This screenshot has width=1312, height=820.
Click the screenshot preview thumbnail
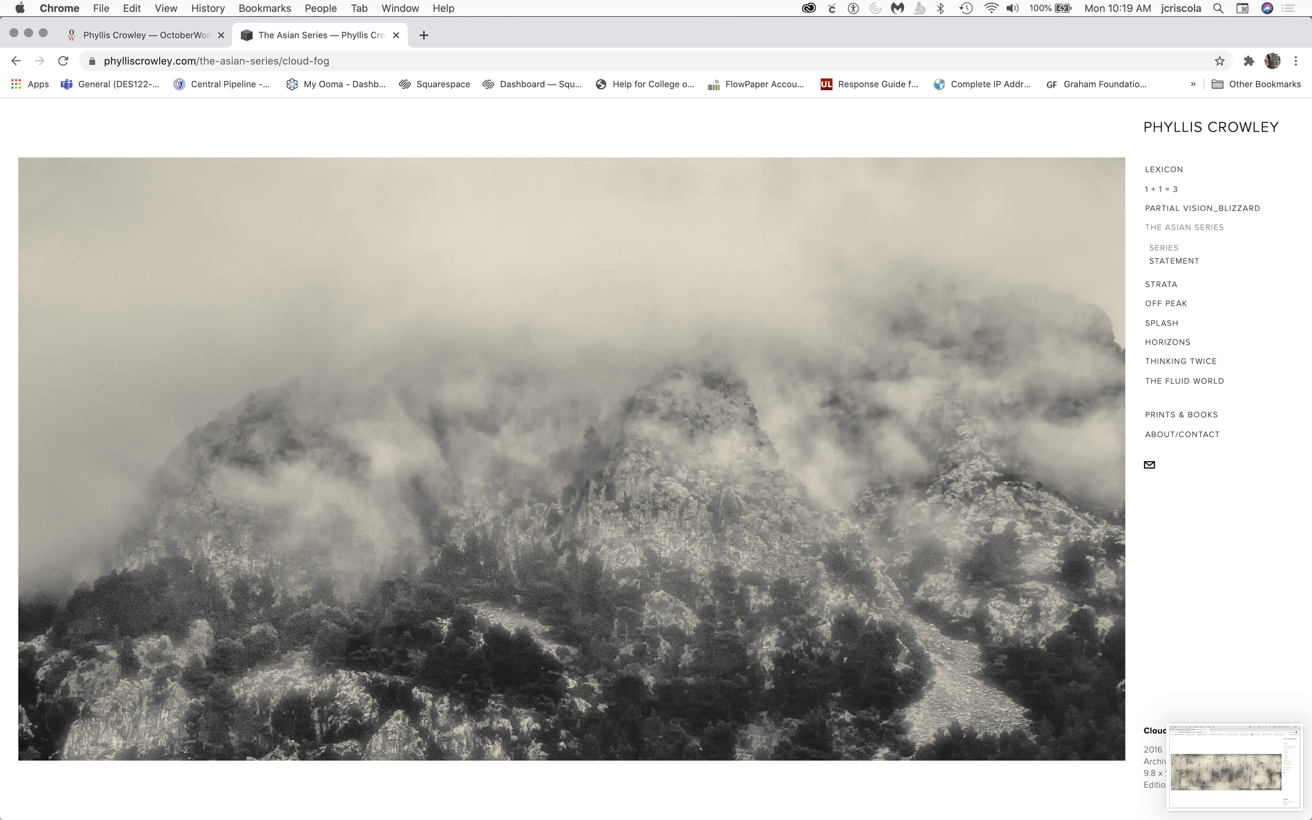tap(1234, 766)
